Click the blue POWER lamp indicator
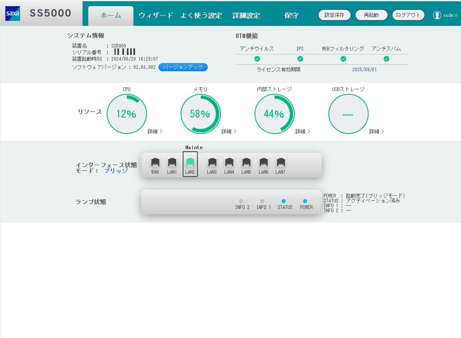The height and width of the screenshot is (338, 461). click(305, 201)
